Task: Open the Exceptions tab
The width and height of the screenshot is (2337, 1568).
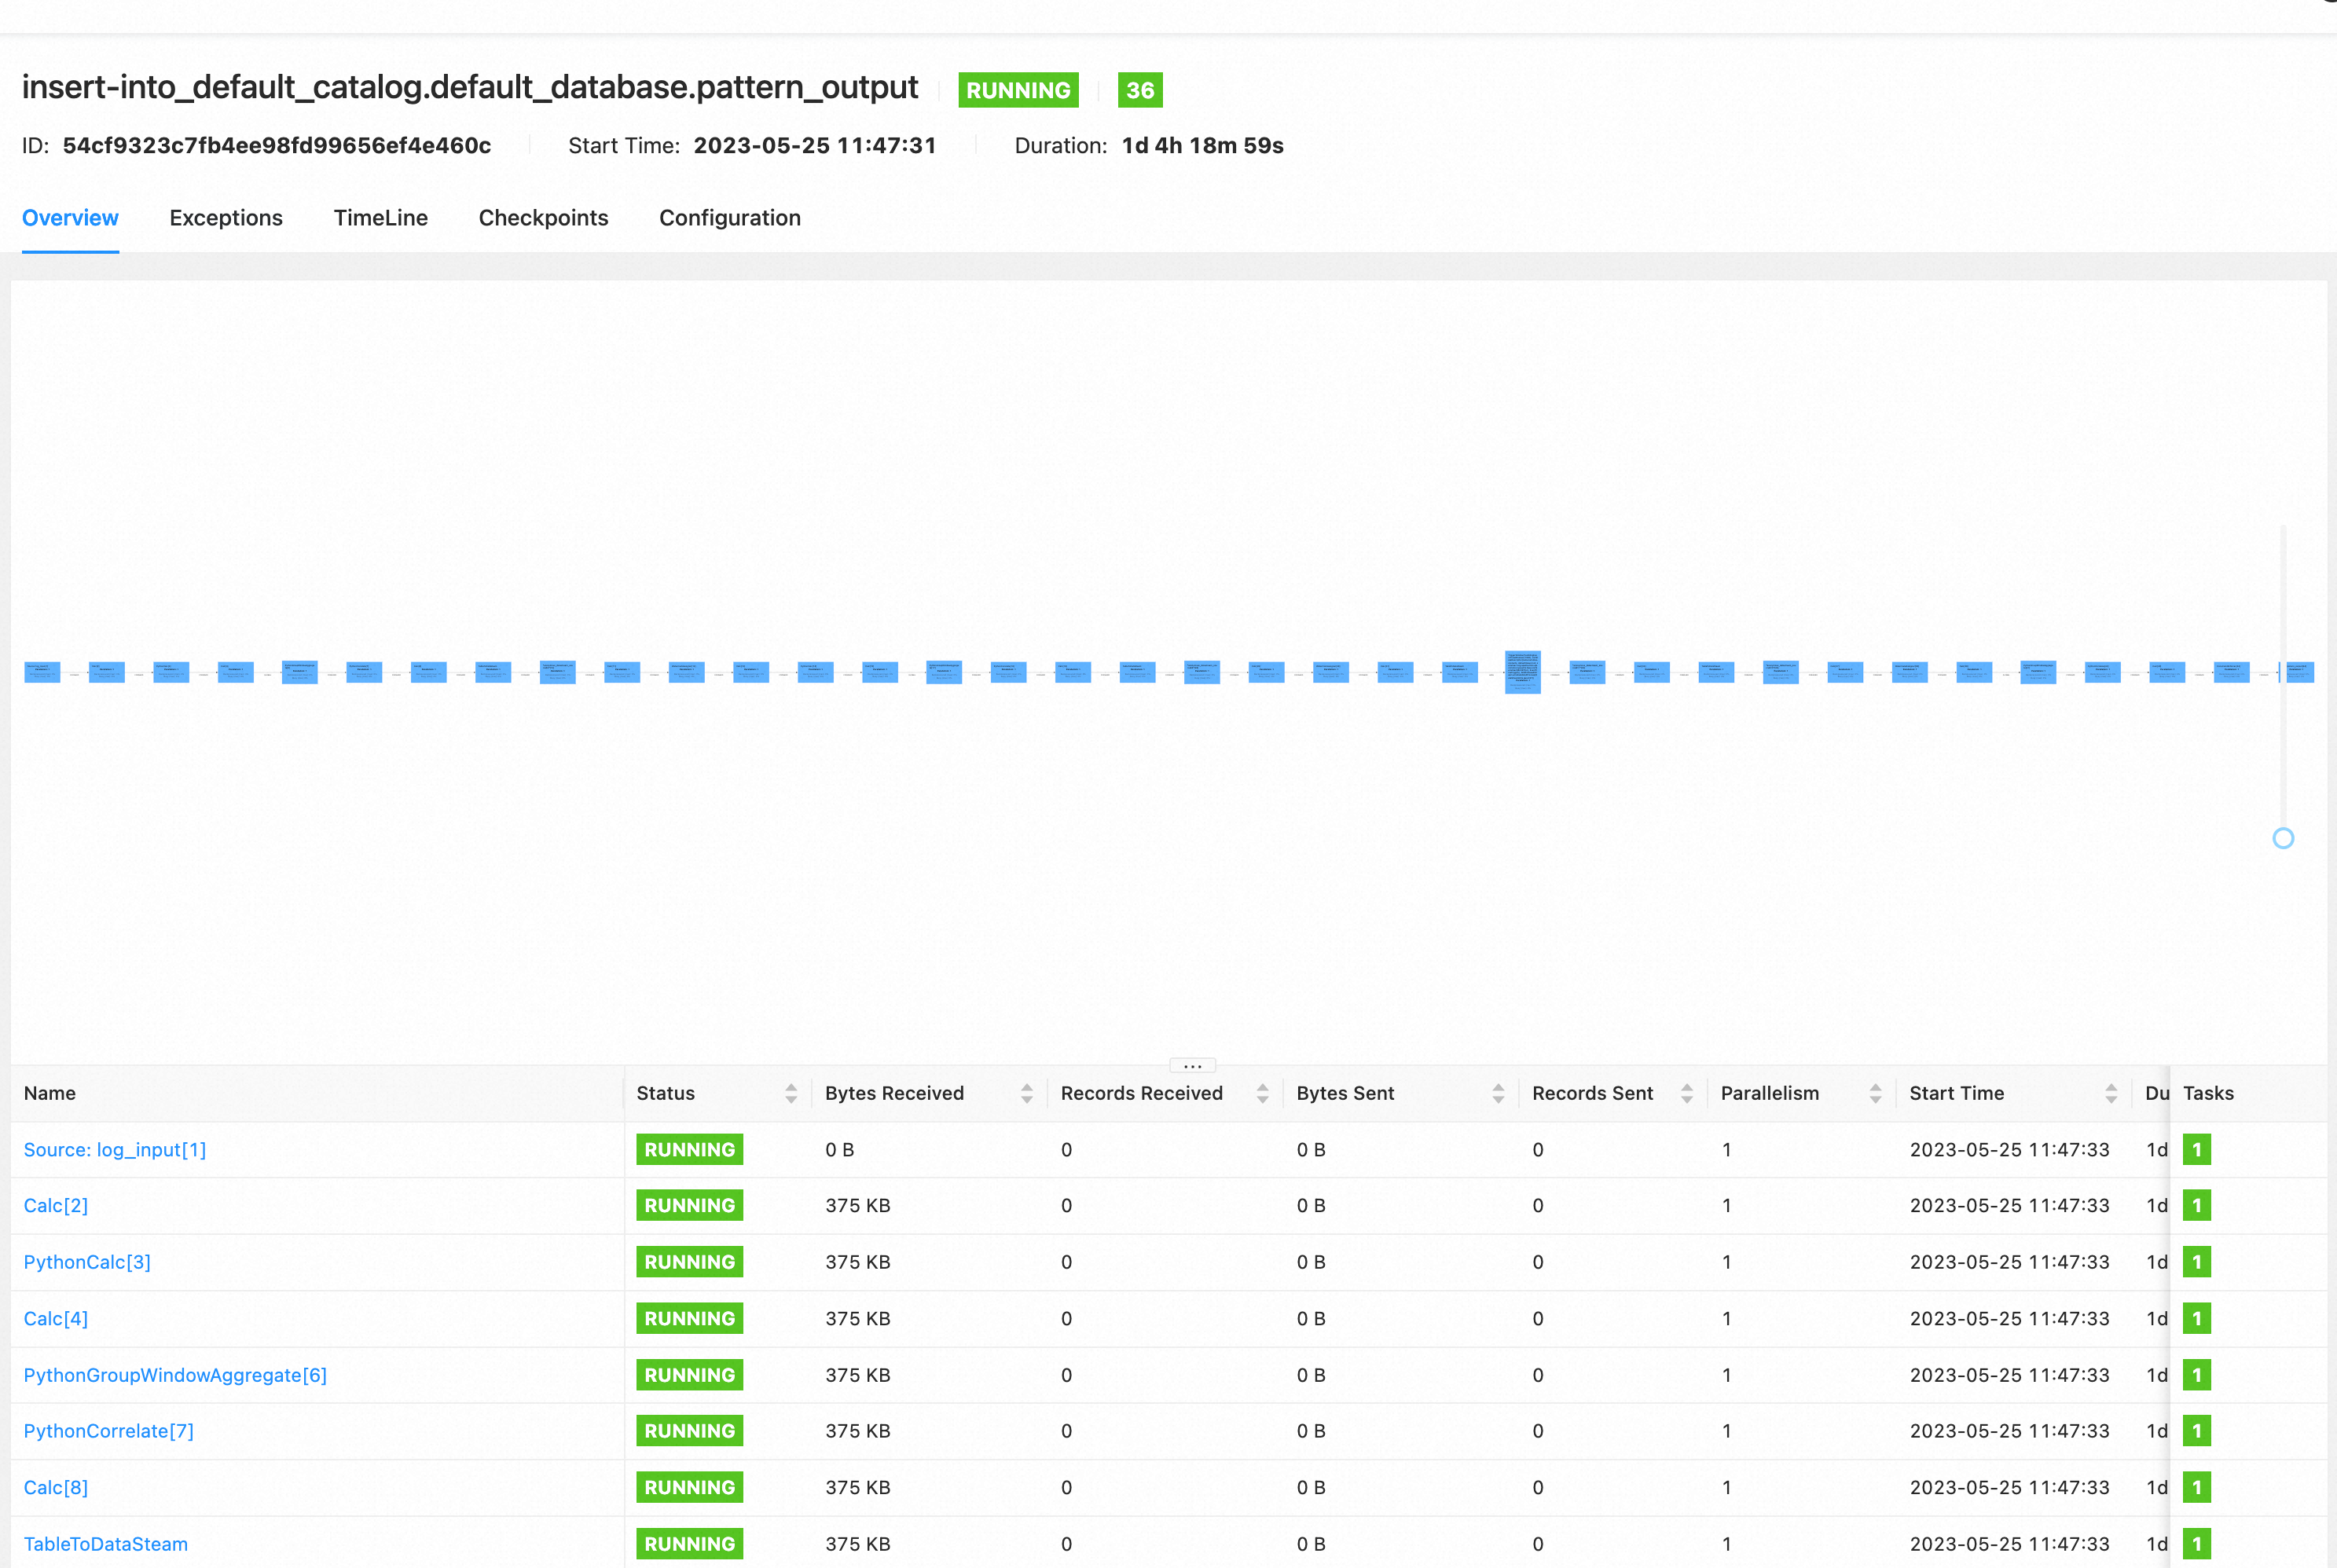Action: [x=226, y=218]
